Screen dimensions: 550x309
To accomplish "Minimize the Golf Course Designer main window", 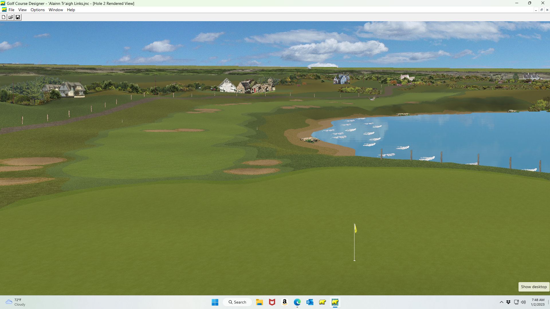I will 517,3.
